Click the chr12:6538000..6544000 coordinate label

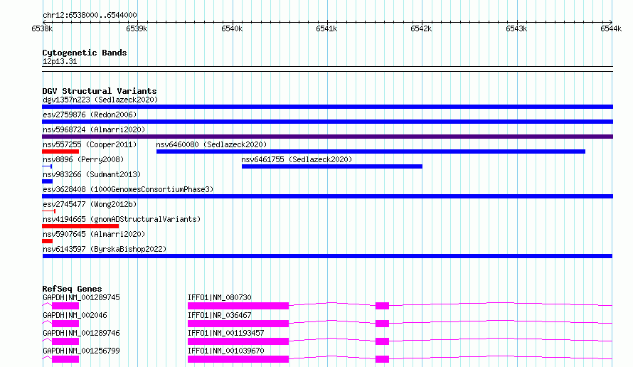90,15
